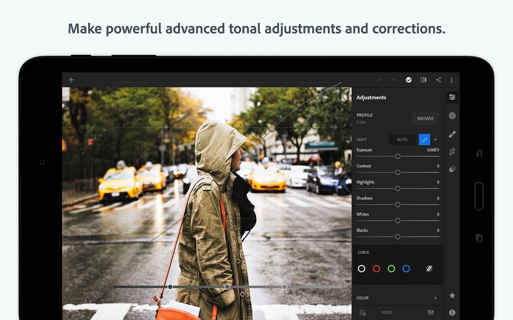
Task: Click the Shadows slider handle
Action: (398, 204)
